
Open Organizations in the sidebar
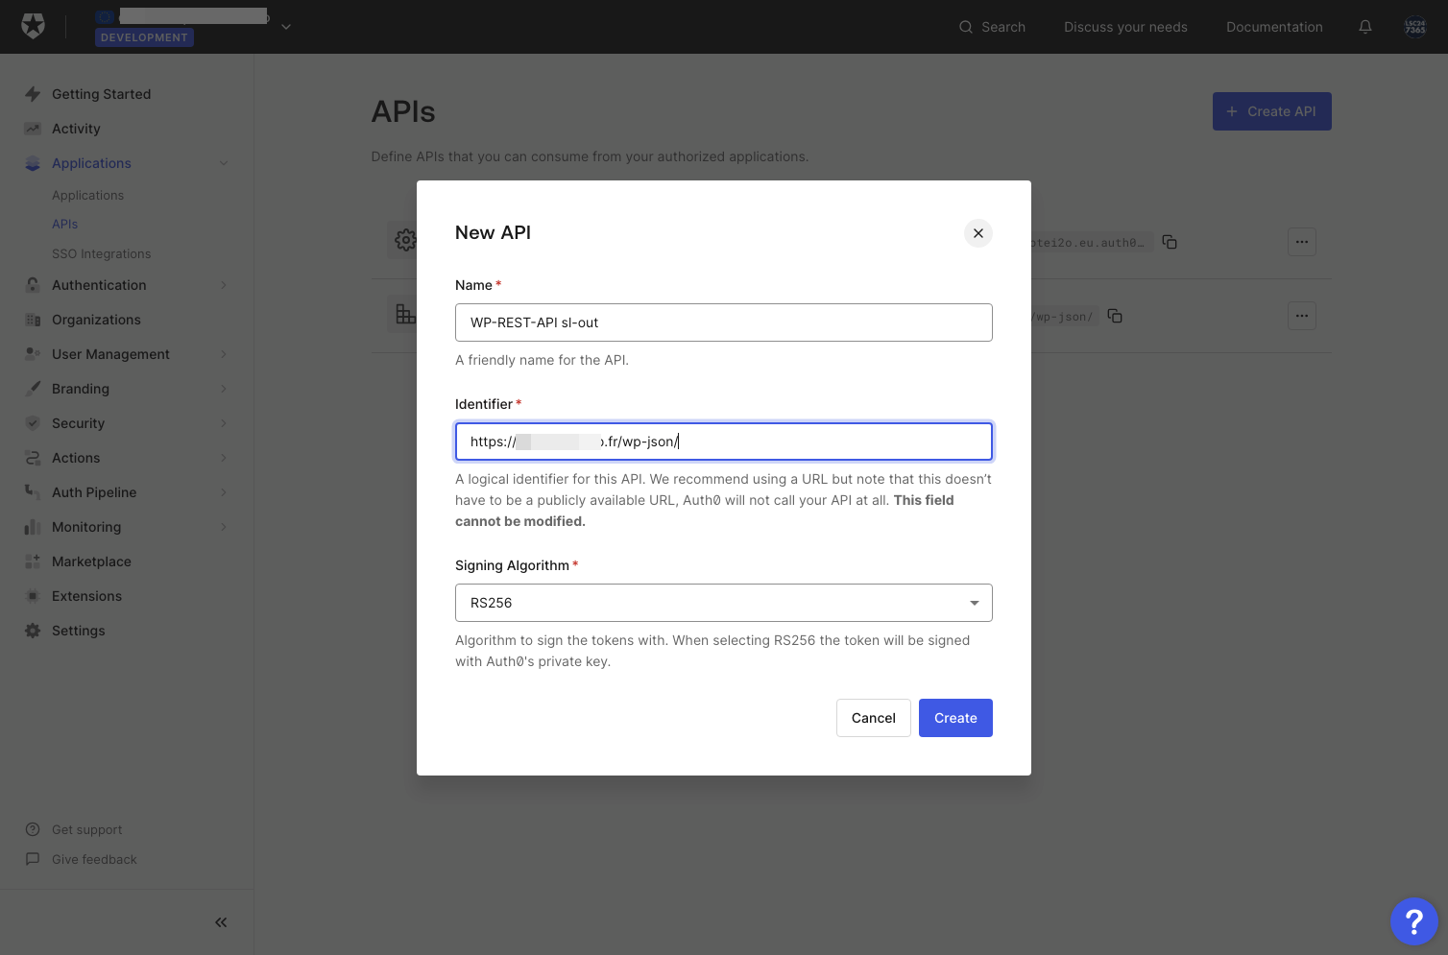[96, 320]
